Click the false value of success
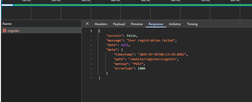Viewport: 252px width, 102px height. pos(131,36)
